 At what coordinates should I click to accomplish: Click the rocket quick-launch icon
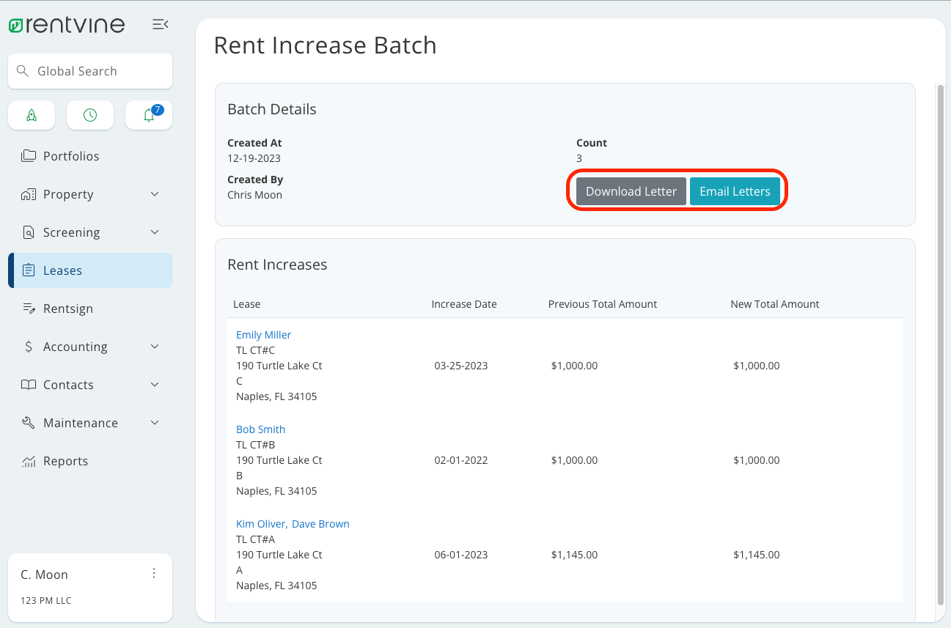tap(31, 115)
